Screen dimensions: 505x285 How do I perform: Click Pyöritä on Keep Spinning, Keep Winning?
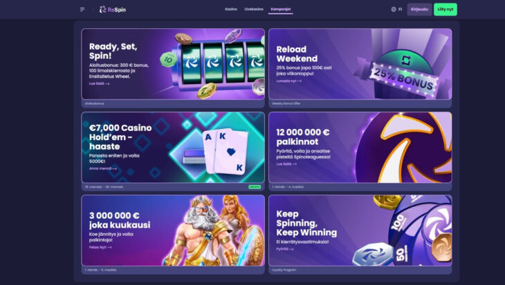pos(285,249)
